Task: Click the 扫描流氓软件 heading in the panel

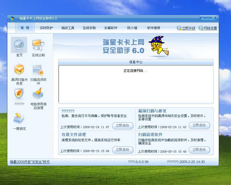Action: (x=150, y=135)
